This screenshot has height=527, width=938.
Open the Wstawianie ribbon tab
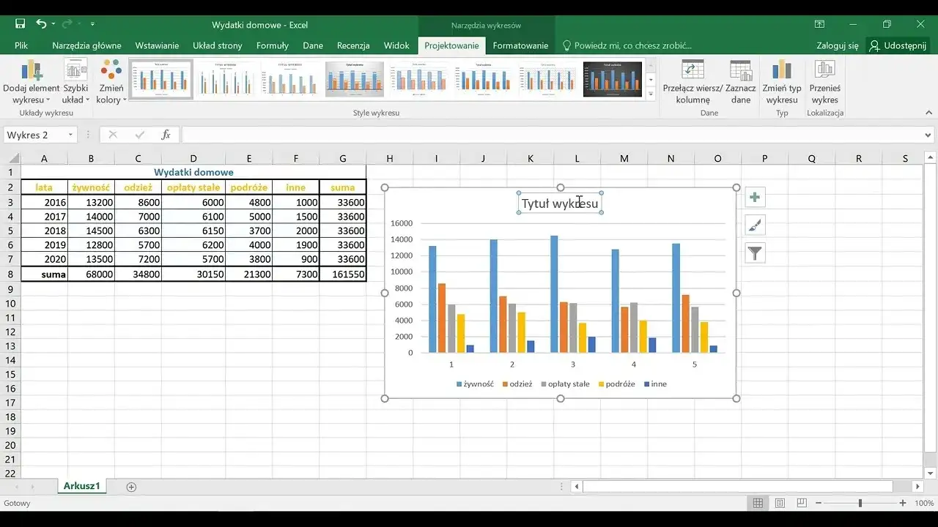(157, 45)
